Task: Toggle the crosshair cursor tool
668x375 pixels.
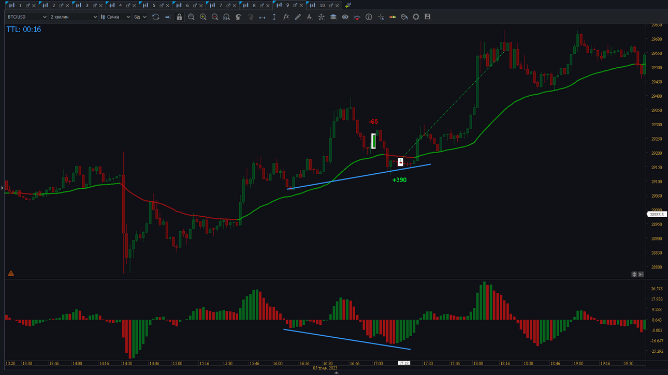Action: point(381,17)
